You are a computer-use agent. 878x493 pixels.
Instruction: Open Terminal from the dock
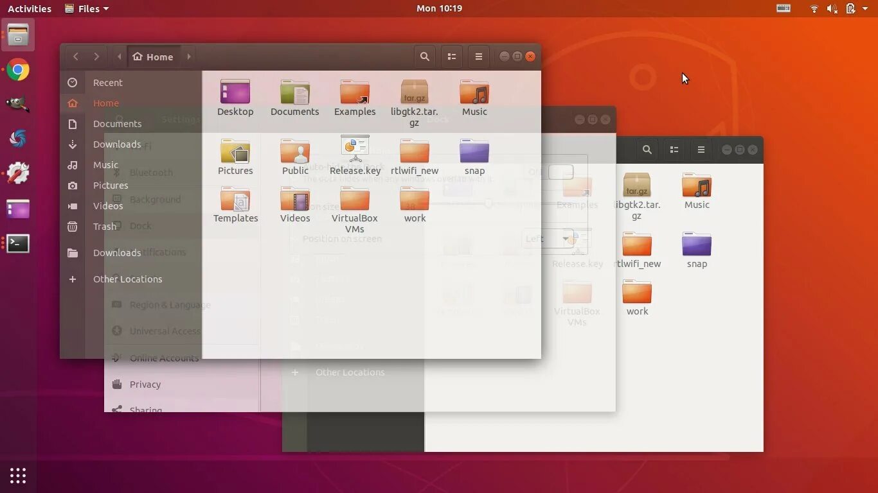(x=18, y=243)
